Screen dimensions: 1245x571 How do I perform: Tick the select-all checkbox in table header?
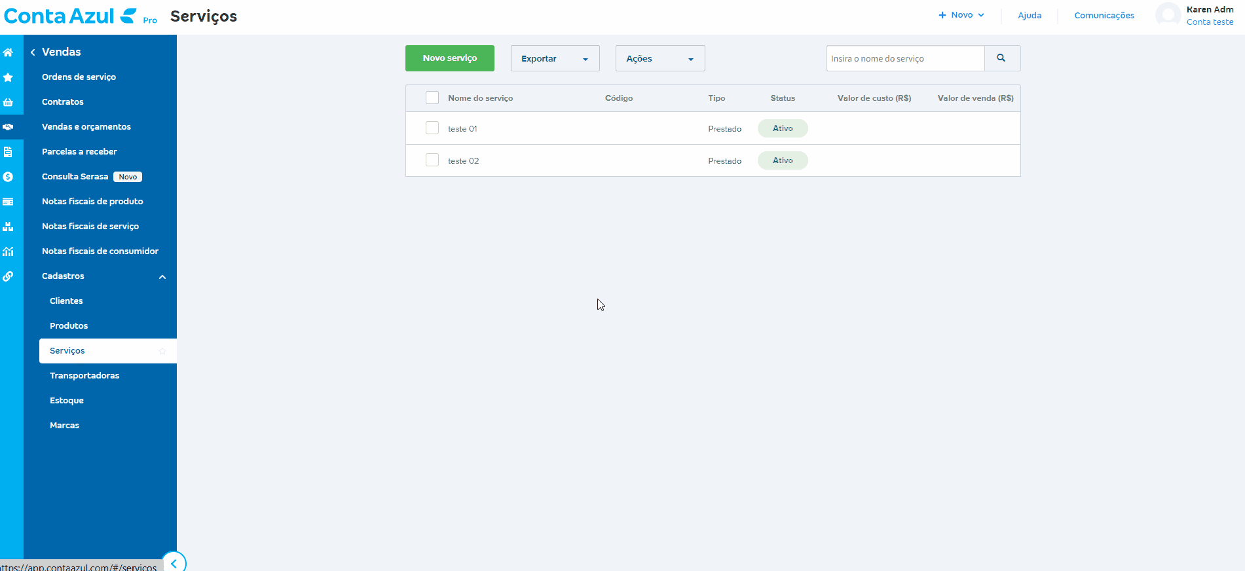[432, 98]
